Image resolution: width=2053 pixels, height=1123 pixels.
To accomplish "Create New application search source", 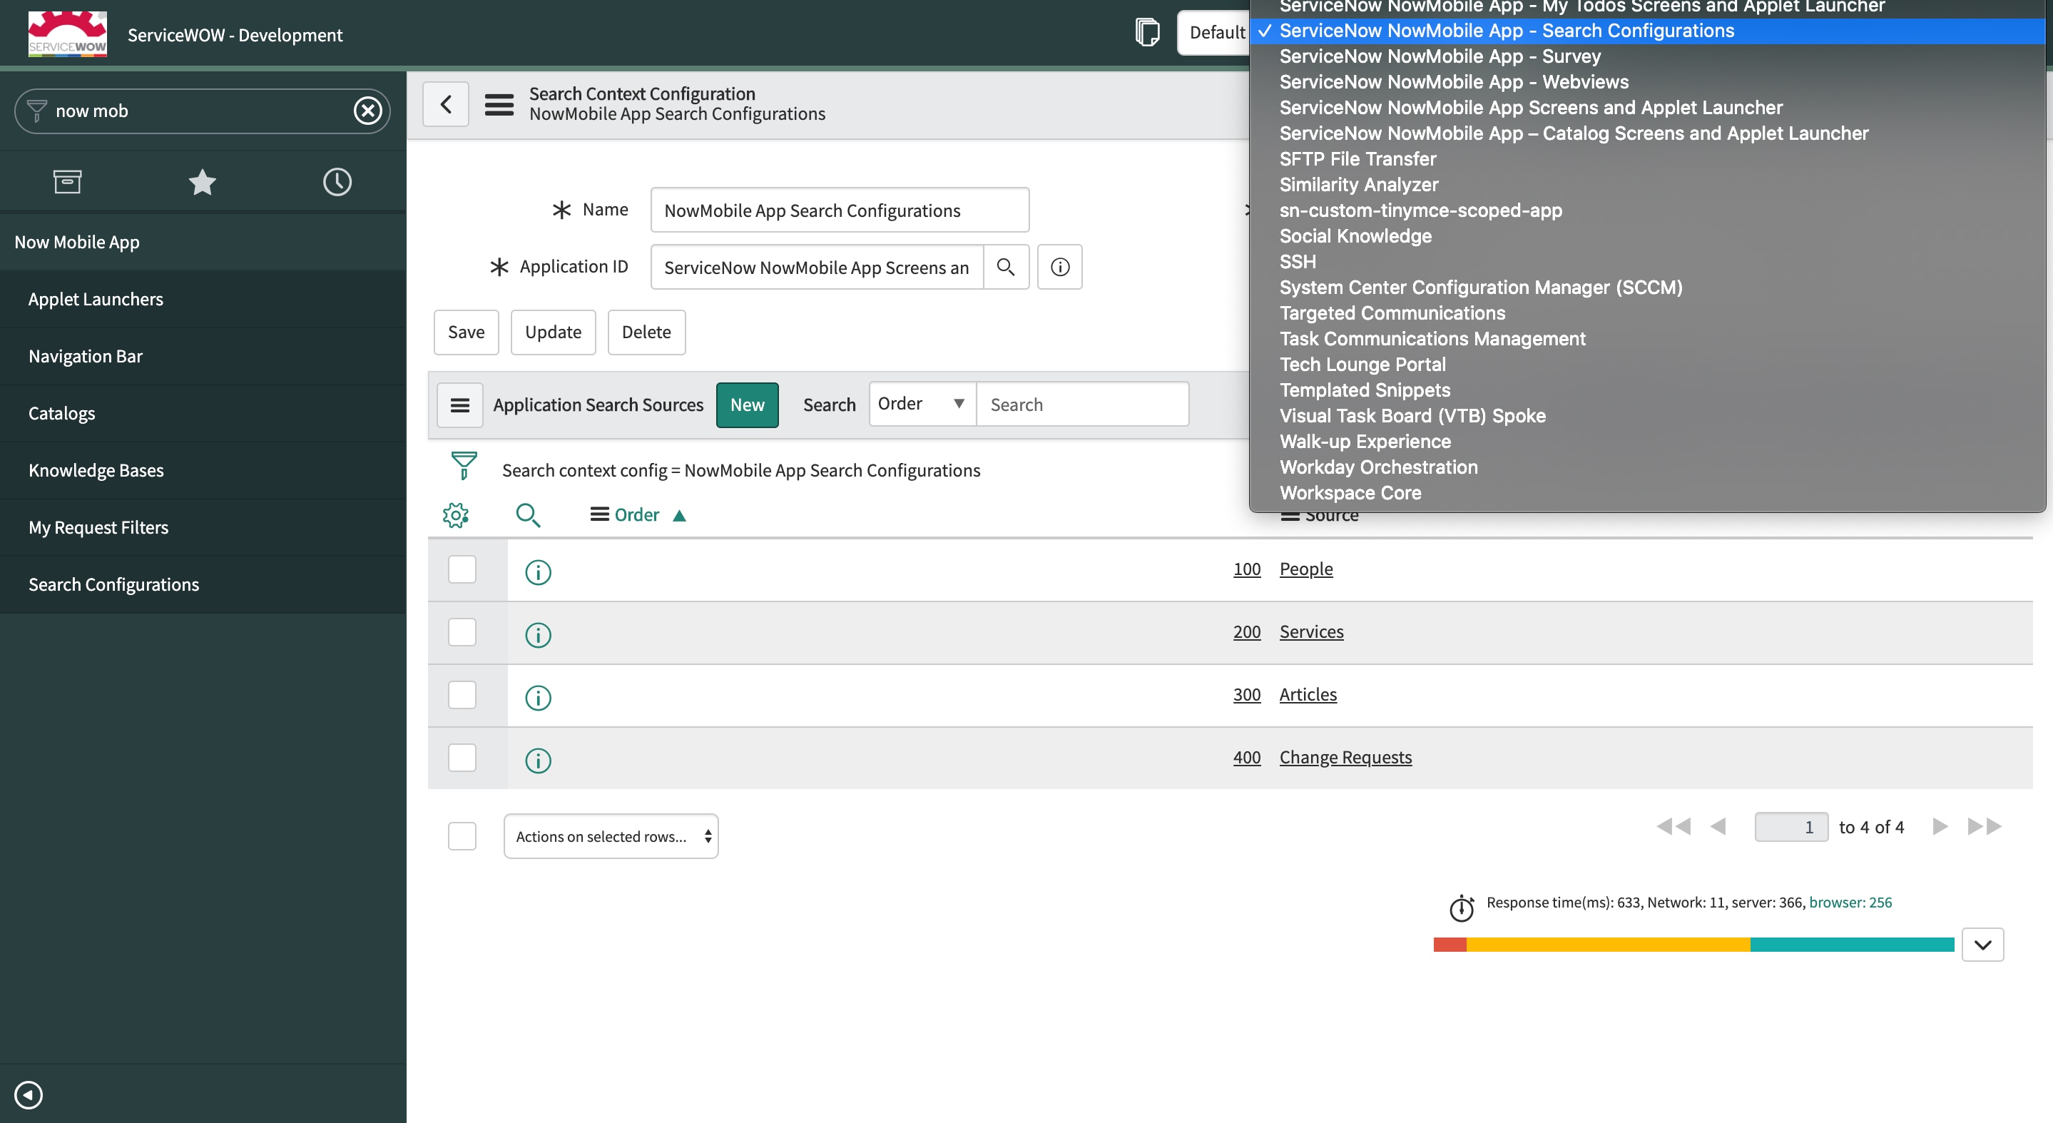I will click(747, 405).
